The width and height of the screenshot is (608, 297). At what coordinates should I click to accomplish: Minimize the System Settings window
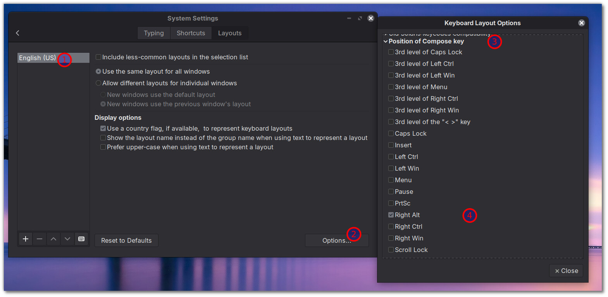349,18
